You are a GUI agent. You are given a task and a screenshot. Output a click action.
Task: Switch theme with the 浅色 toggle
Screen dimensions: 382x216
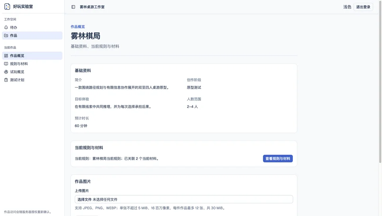[x=347, y=7]
